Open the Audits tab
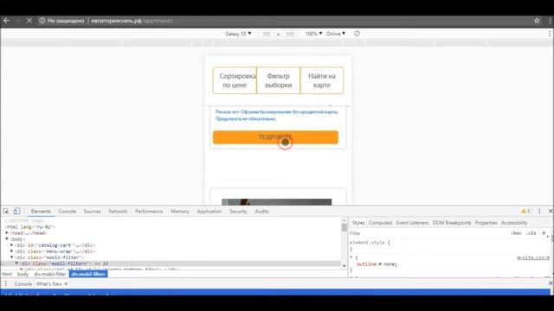The image size is (554, 311). [x=261, y=211]
